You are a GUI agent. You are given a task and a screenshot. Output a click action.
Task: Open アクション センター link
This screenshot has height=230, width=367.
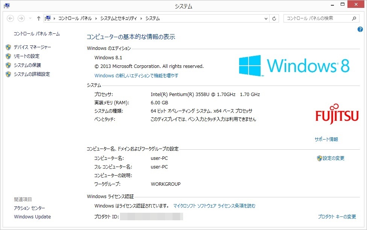tap(29, 208)
